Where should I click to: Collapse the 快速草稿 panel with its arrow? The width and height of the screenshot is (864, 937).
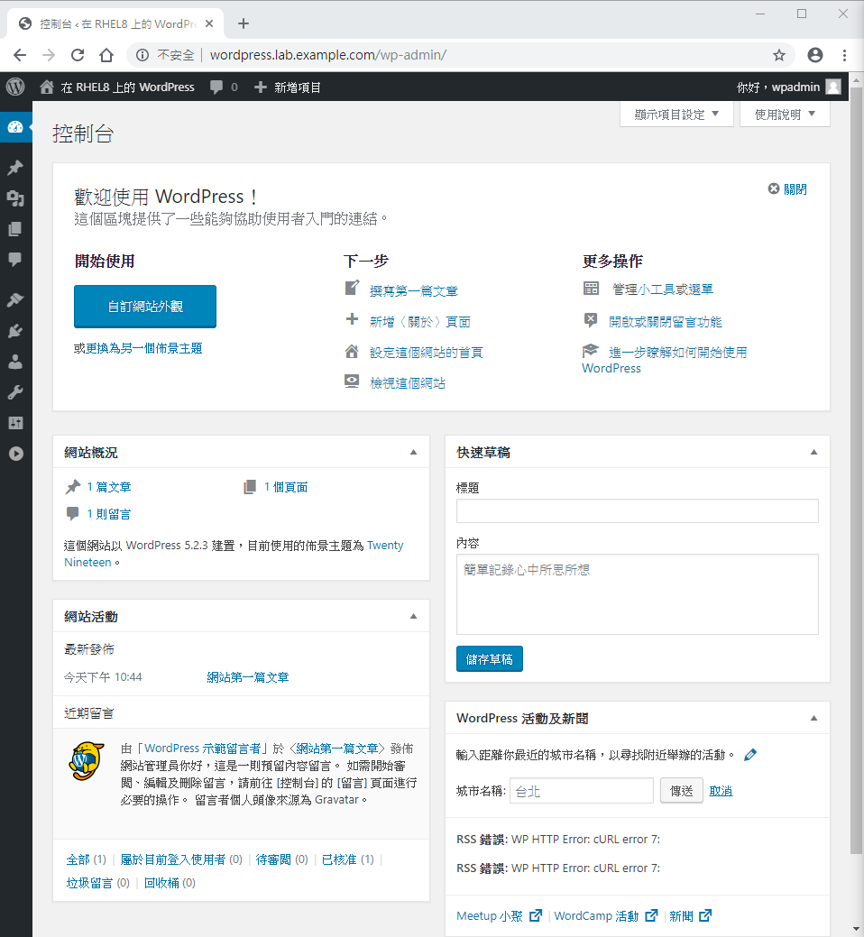coord(813,453)
